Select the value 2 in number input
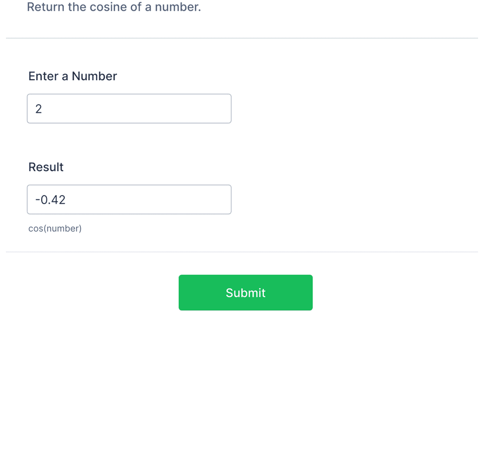The height and width of the screenshot is (469, 484). pos(39,108)
